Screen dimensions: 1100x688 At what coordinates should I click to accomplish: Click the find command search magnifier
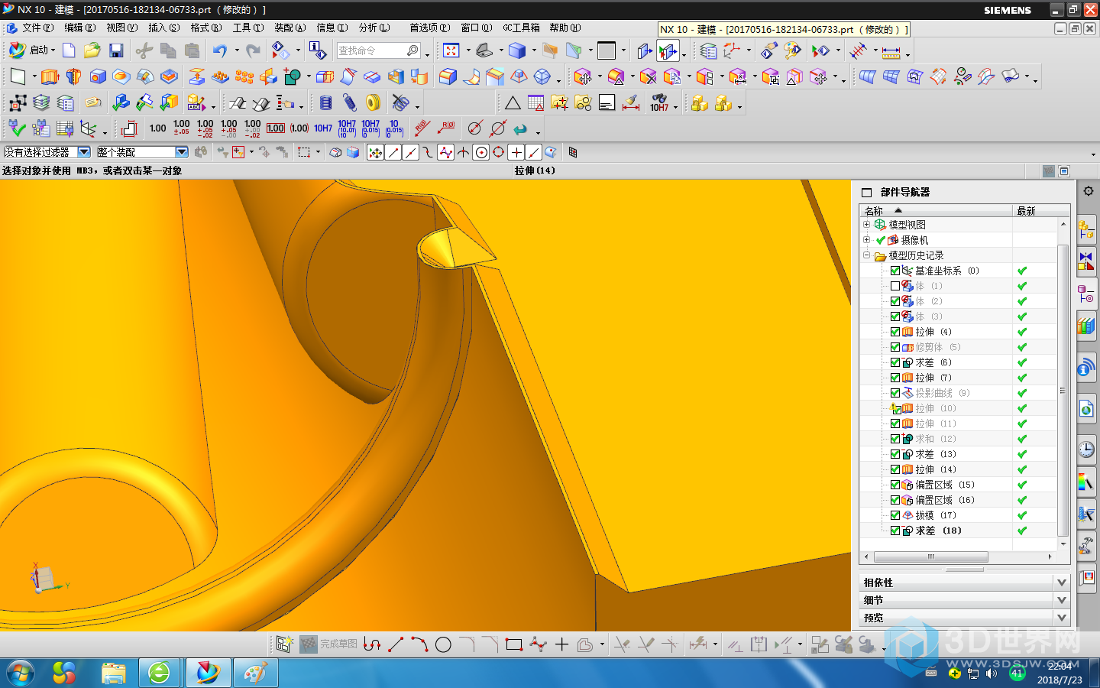412,50
